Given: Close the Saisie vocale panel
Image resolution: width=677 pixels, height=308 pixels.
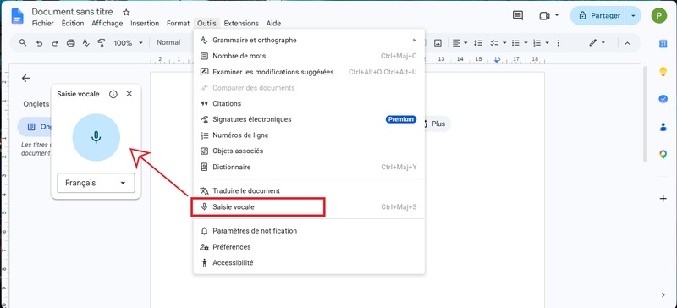Looking at the screenshot, I should 129,94.
